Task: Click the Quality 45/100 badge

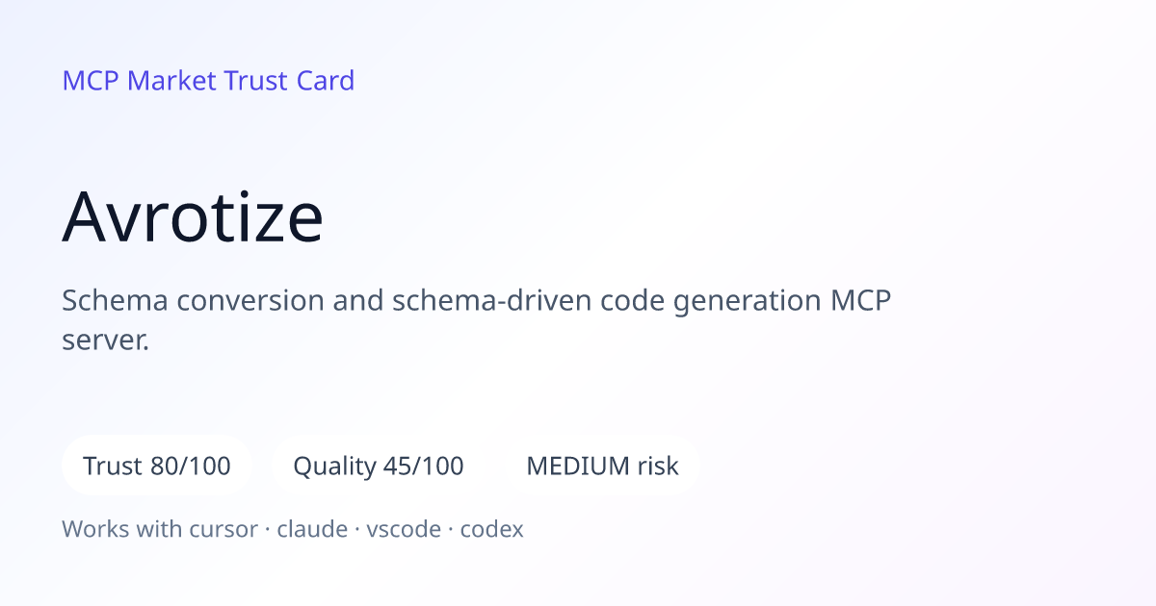Action: point(379,466)
